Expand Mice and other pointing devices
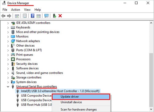This screenshot has height=112, width=154. [x=8, y=32]
